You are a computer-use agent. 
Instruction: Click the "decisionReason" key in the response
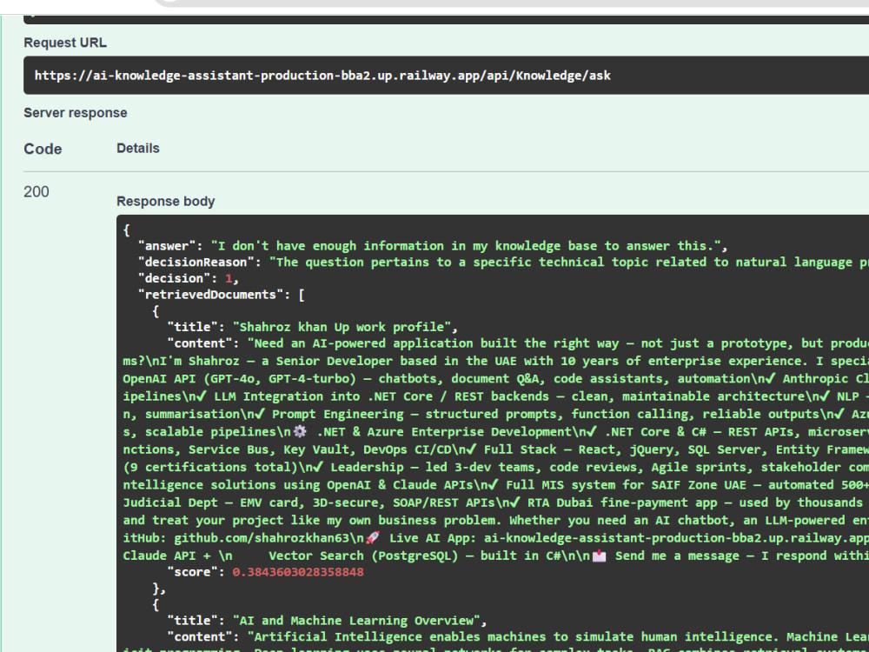200,262
